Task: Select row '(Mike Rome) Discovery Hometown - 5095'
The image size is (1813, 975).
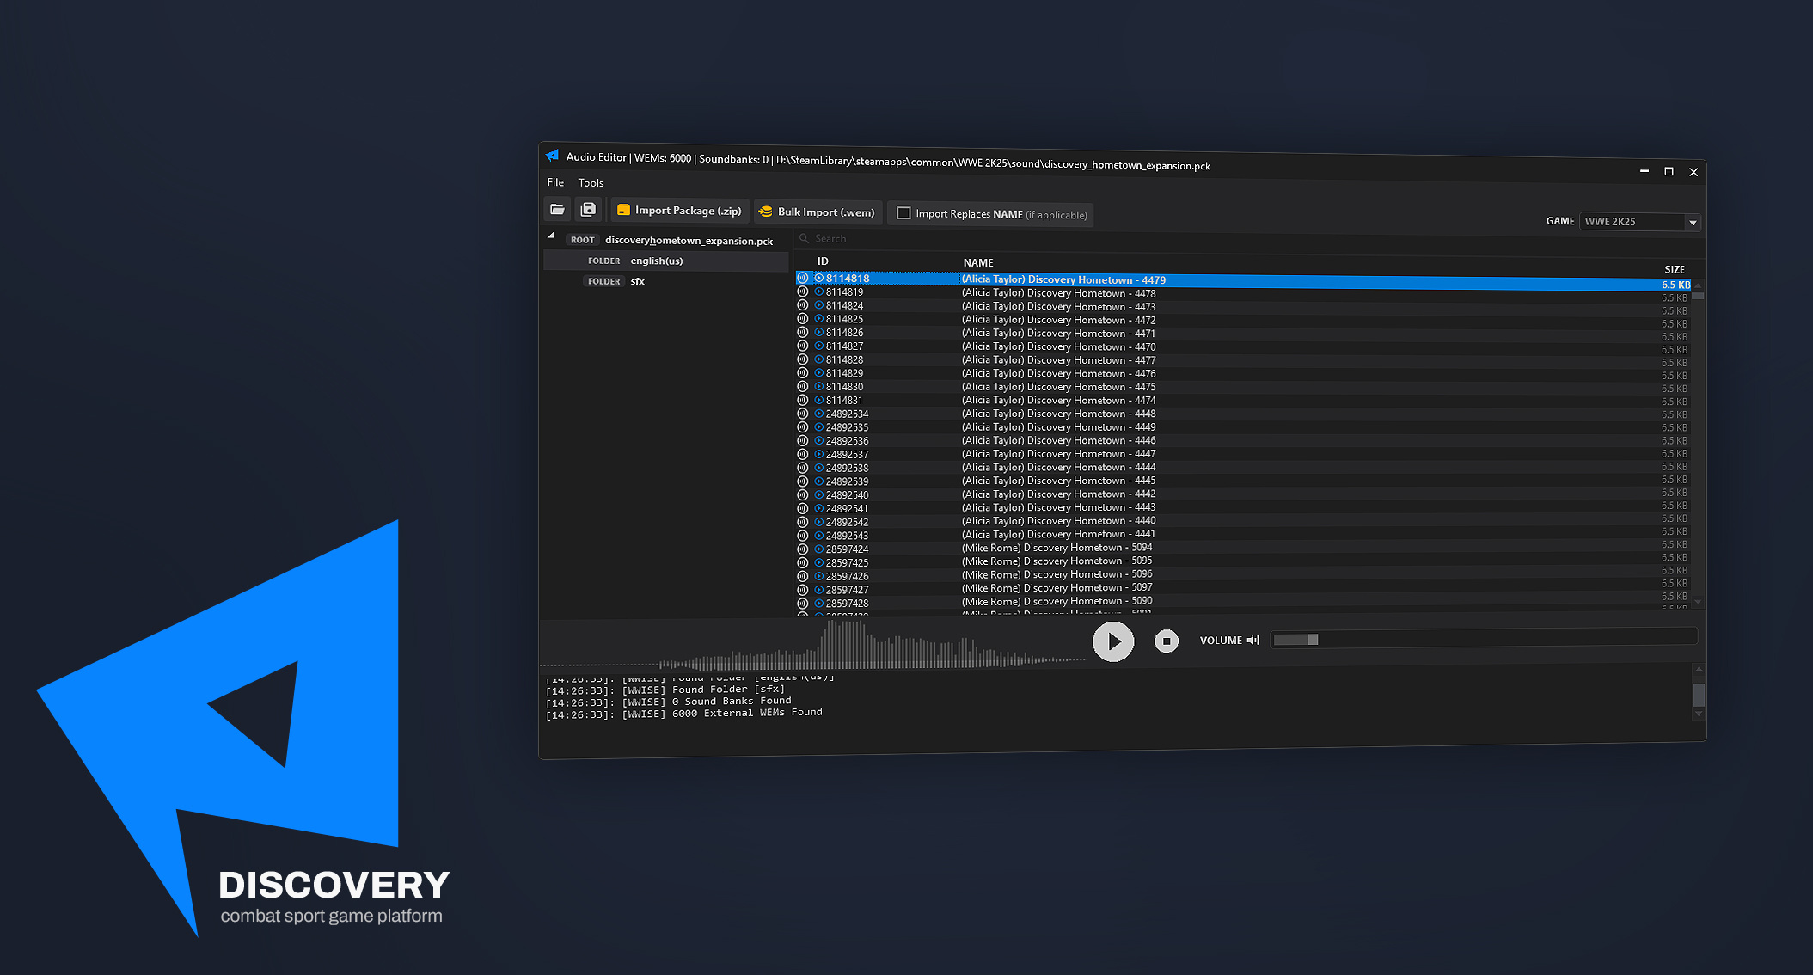Action: (1243, 561)
